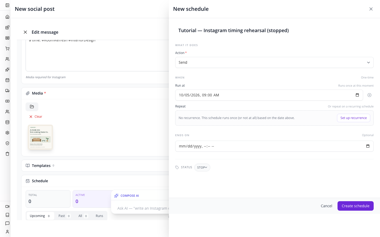The image size is (380, 237).
Task: Open the STOP status dropdown
Action: coord(202,167)
